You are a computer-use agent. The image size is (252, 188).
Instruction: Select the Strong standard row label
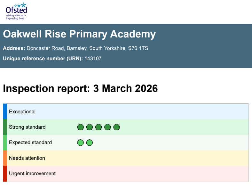(x=27, y=127)
